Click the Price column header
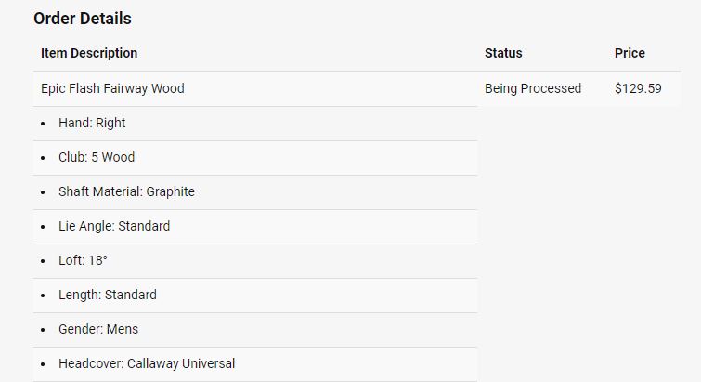This screenshot has width=701, height=382. pos(630,53)
